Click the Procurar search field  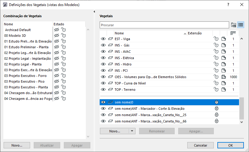164,25
